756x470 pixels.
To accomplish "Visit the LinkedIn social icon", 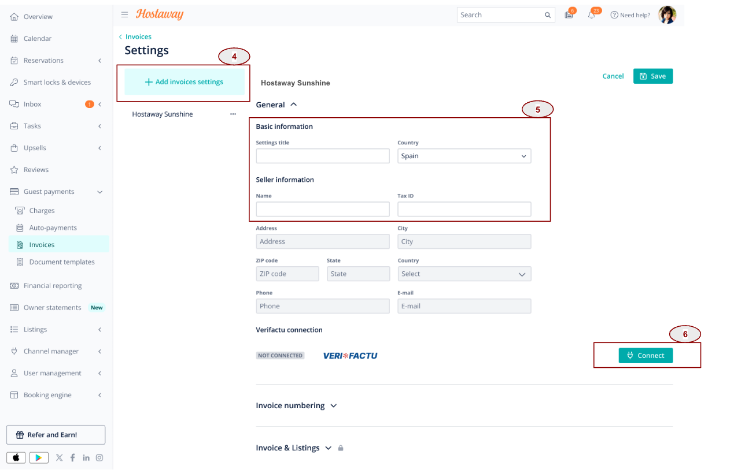I will pos(86,457).
